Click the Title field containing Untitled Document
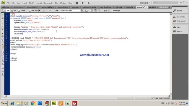This screenshot has height=106, width=189. pos(69,11)
